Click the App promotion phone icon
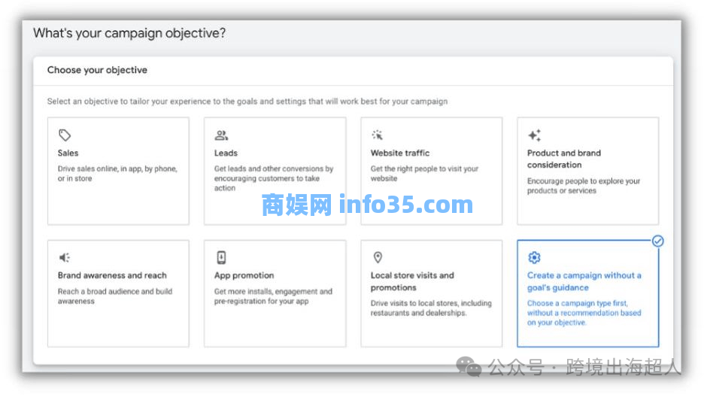Viewport: 704px width, 395px height. [x=221, y=257]
